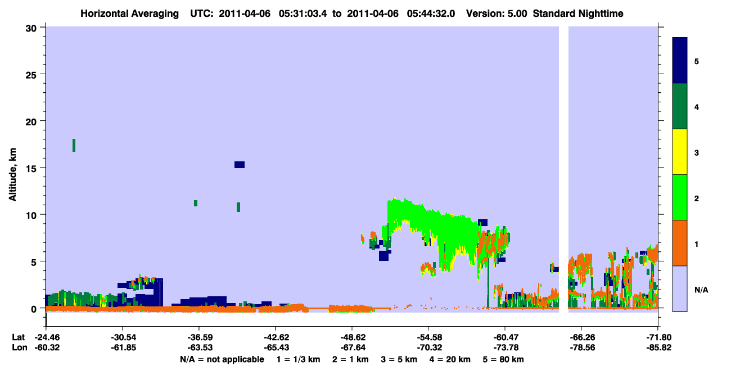This screenshot has height=375, width=731.
Task: Click the dark blue block at 15 km altitude
Action: point(240,165)
